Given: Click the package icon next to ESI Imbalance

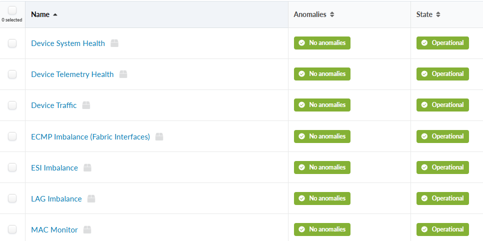Looking at the screenshot, I should [87, 167].
